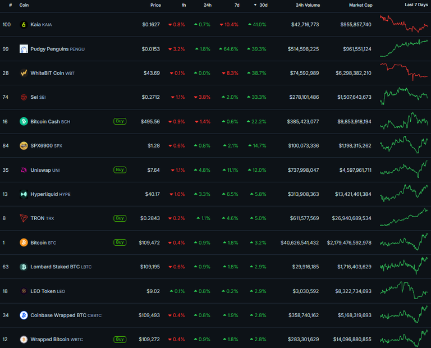Click the Sei coin logo icon
This screenshot has width=431, height=348.
24,97
